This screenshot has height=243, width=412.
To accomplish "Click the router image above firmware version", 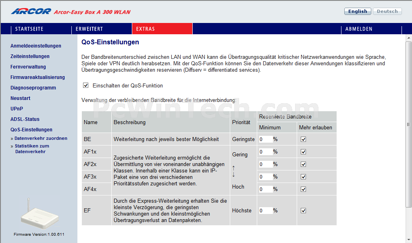I will 39,214.
